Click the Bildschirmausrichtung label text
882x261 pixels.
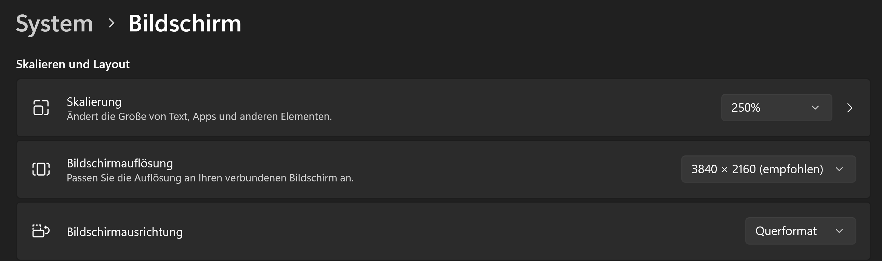pyautogui.click(x=124, y=232)
